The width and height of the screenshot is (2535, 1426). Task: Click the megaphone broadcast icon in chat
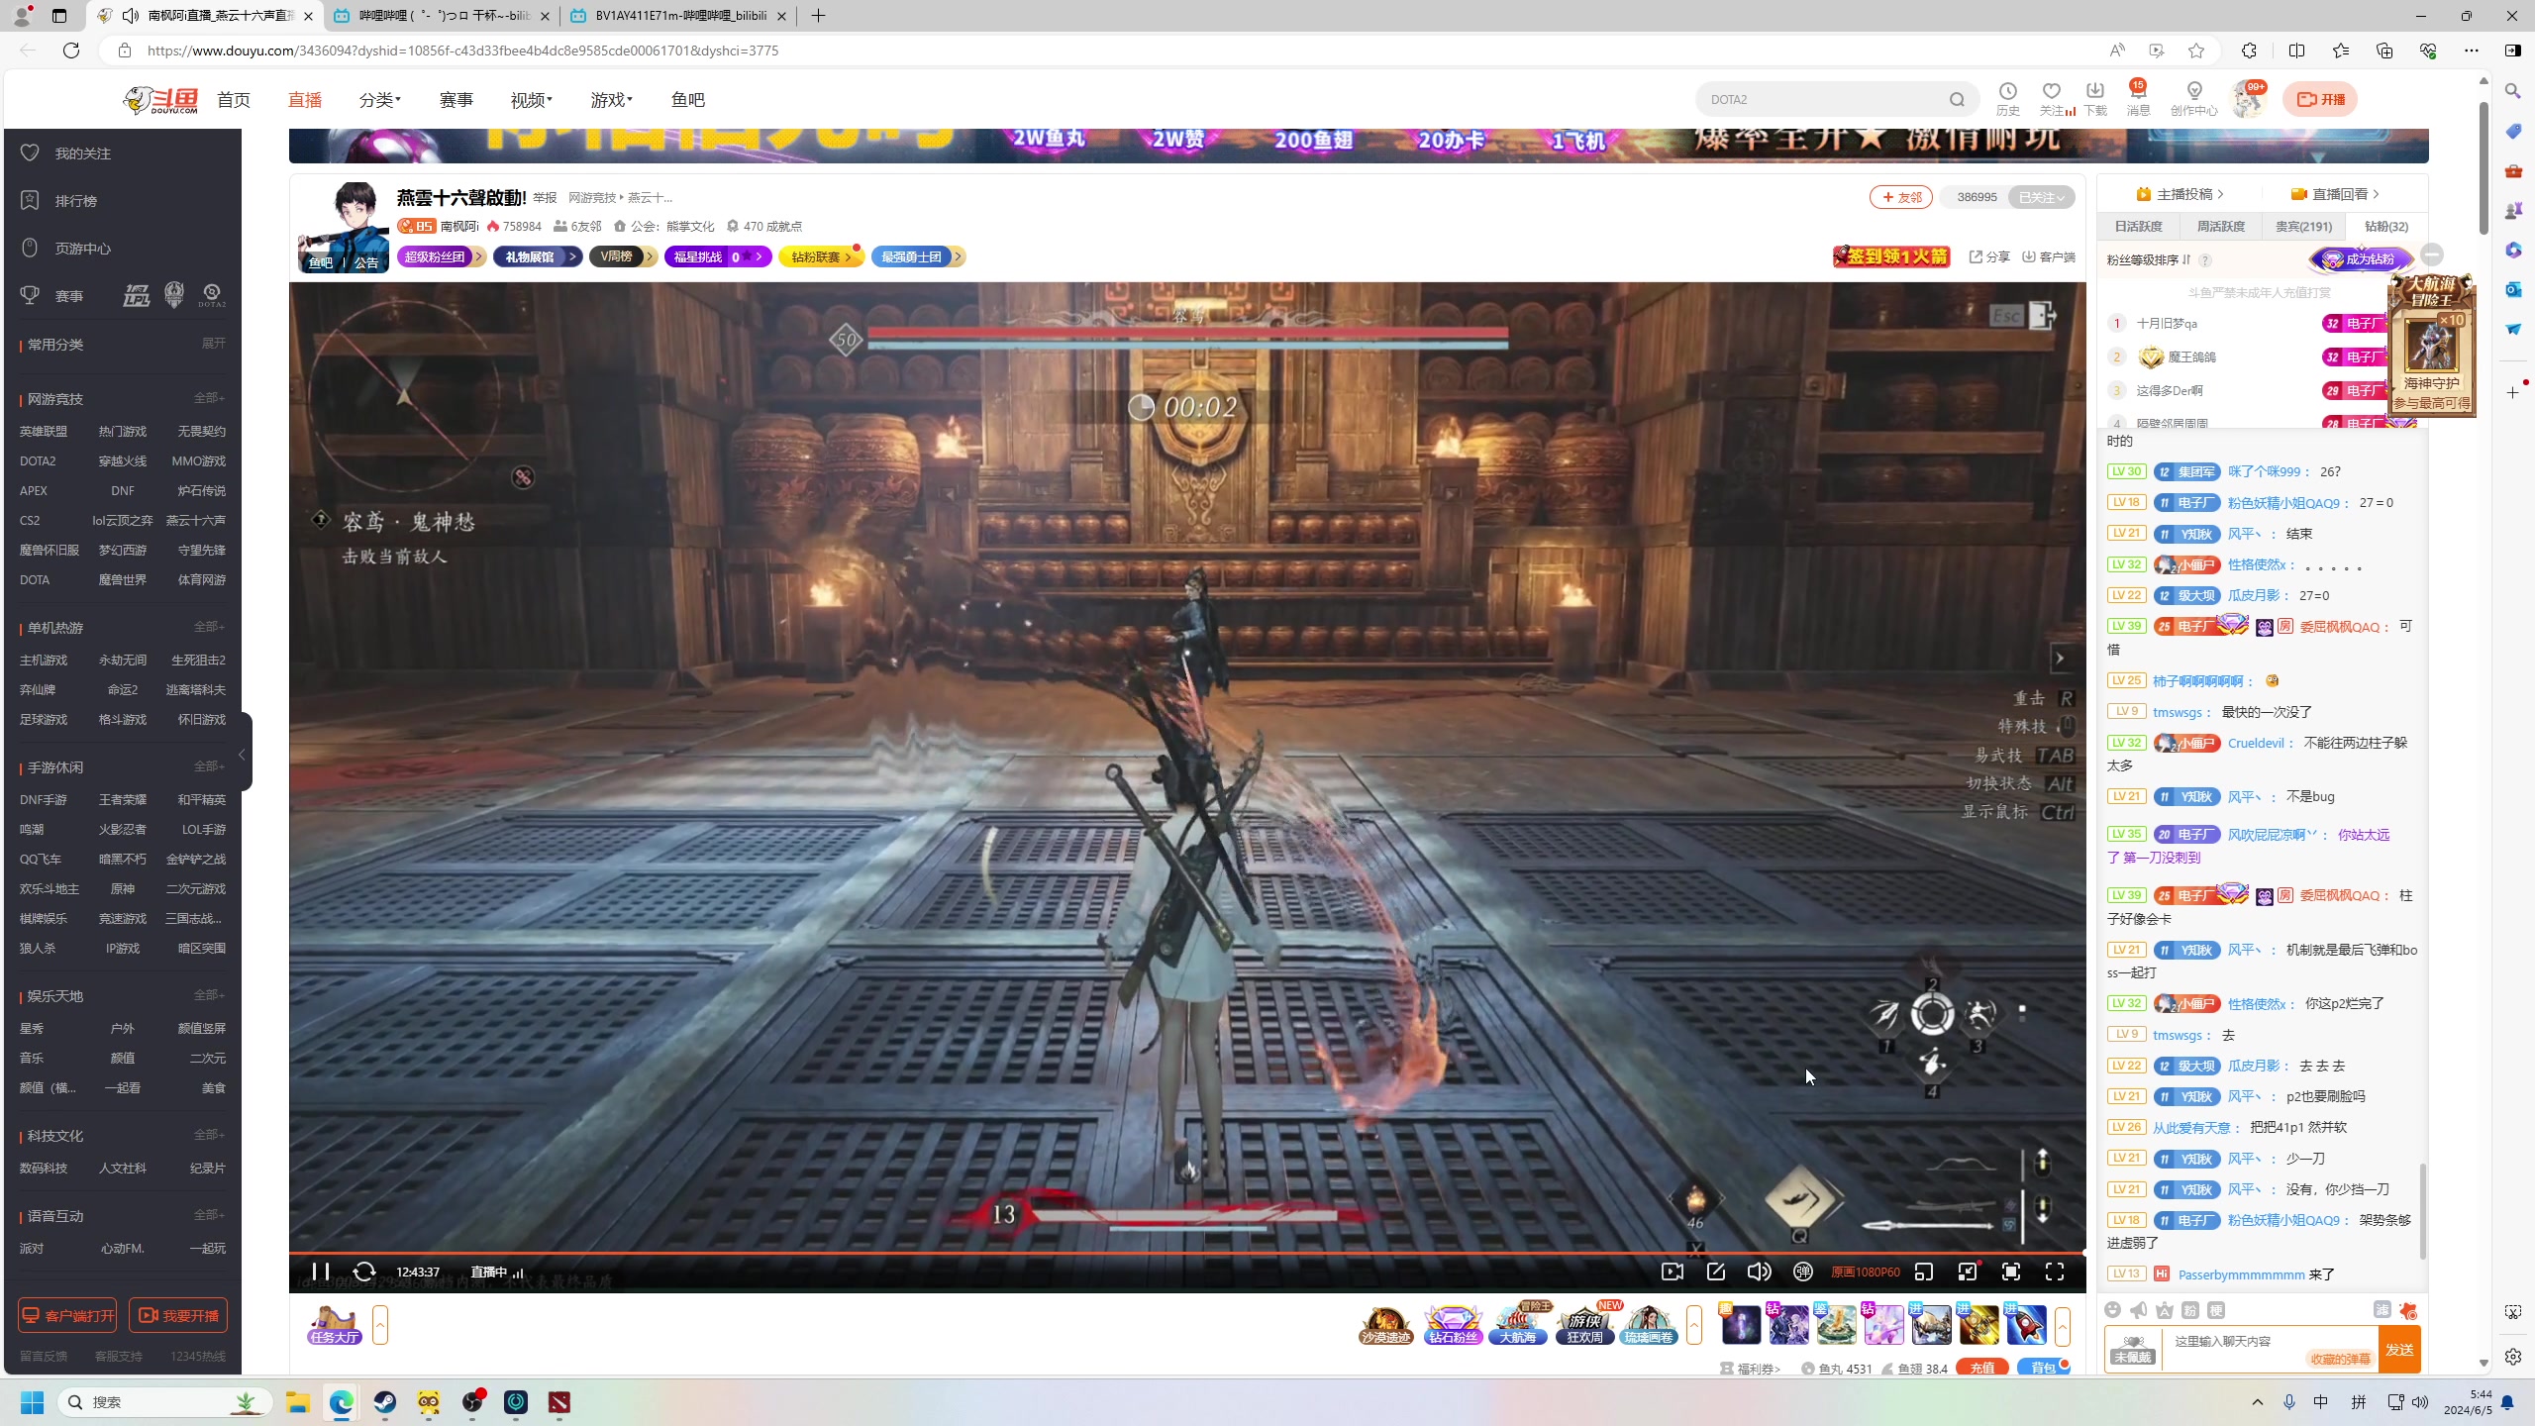2139,1310
